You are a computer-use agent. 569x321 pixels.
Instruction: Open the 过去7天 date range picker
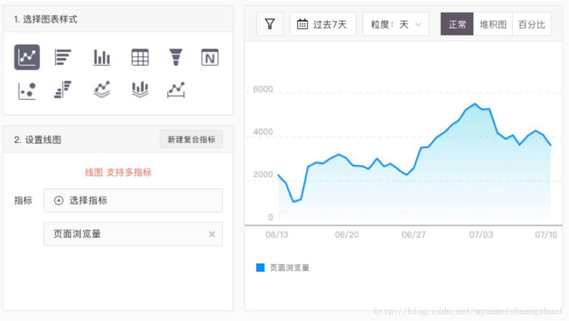[323, 23]
